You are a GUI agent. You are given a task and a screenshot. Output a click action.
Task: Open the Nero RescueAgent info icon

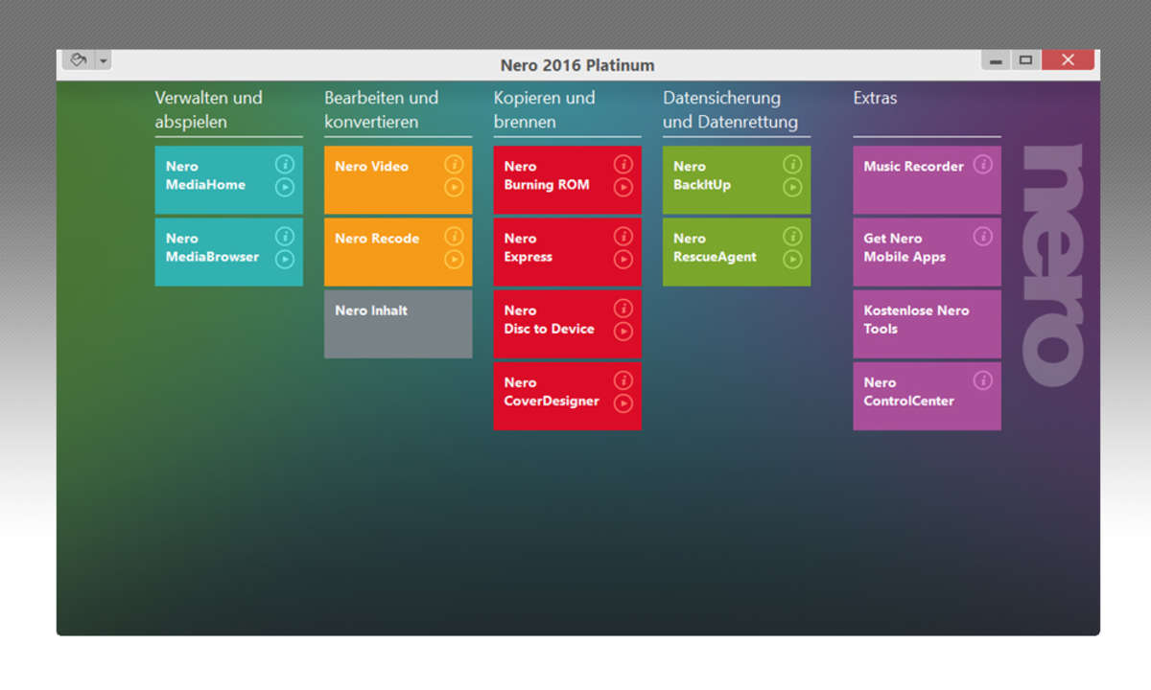(x=792, y=236)
